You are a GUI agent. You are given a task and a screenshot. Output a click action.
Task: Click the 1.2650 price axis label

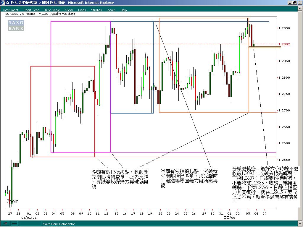pos(284,127)
